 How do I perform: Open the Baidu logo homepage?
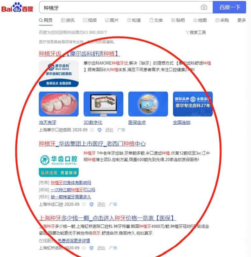pos(17,8)
